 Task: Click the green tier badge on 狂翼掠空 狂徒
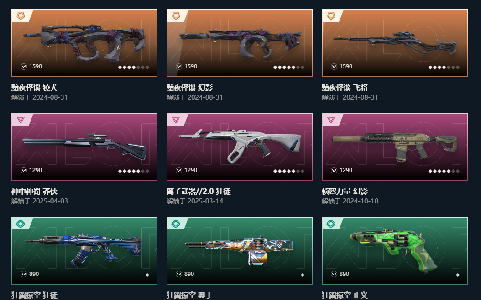click(x=21, y=224)
